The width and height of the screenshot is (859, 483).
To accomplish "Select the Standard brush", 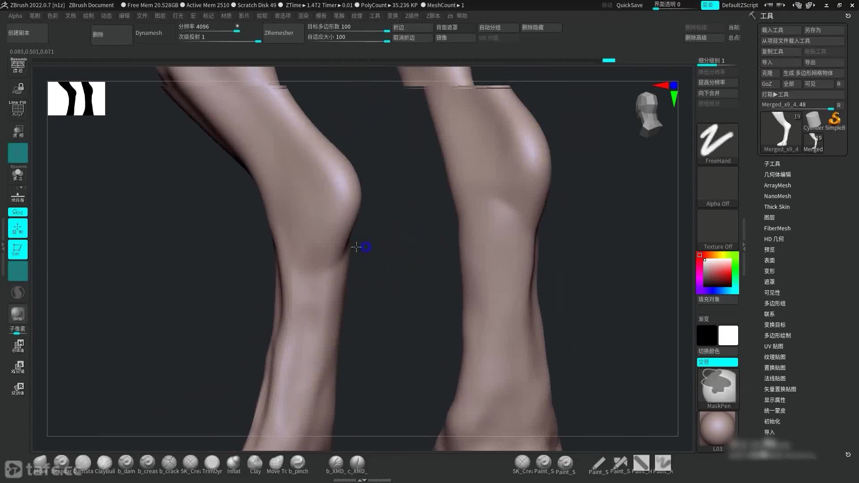I will coord(62,464).
